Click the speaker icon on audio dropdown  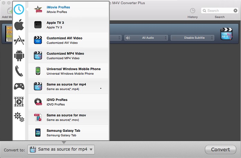coord(128,38)
